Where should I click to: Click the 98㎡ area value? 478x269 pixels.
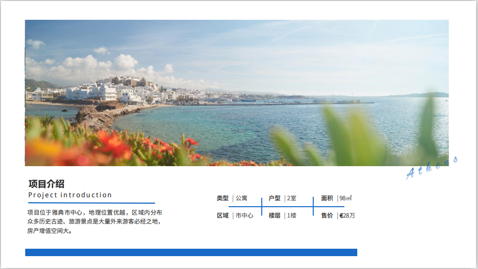345,198
